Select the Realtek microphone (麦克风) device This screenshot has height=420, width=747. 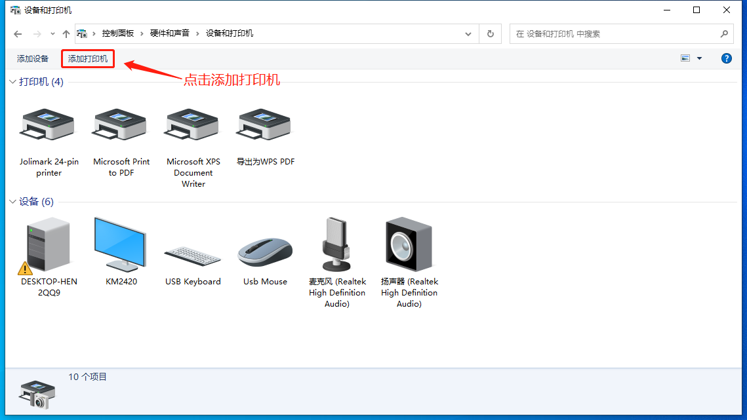point(337,245)
